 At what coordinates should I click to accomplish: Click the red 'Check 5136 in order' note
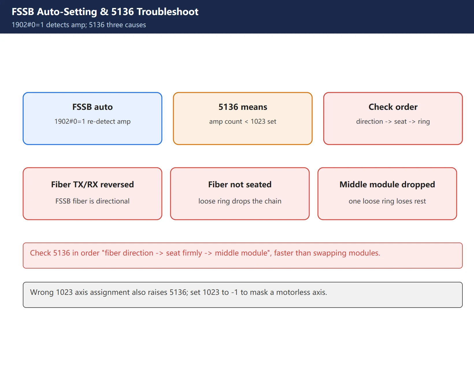pyautogui.click(x=243, y=256)
